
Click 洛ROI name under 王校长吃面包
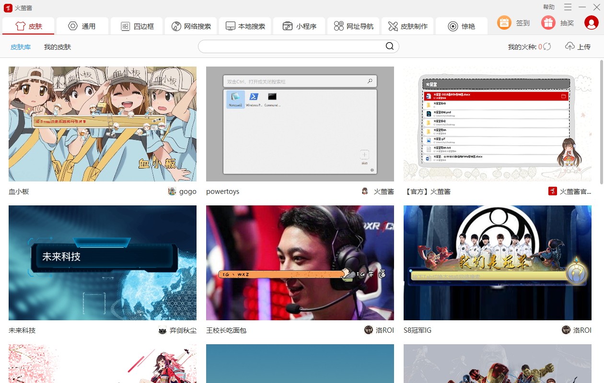[x=385, y=330]
